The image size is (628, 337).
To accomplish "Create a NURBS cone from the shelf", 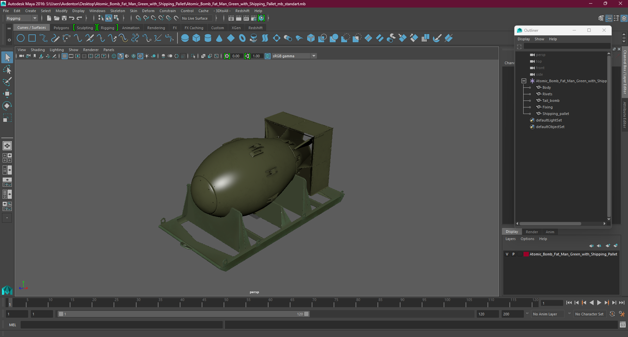I will click(219, 38).
